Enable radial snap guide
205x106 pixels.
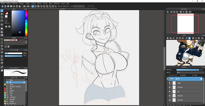44,6
